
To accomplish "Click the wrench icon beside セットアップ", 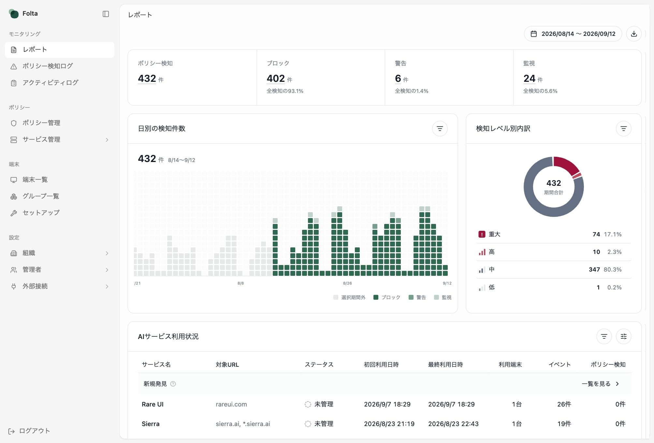I will tap(14, 213).
